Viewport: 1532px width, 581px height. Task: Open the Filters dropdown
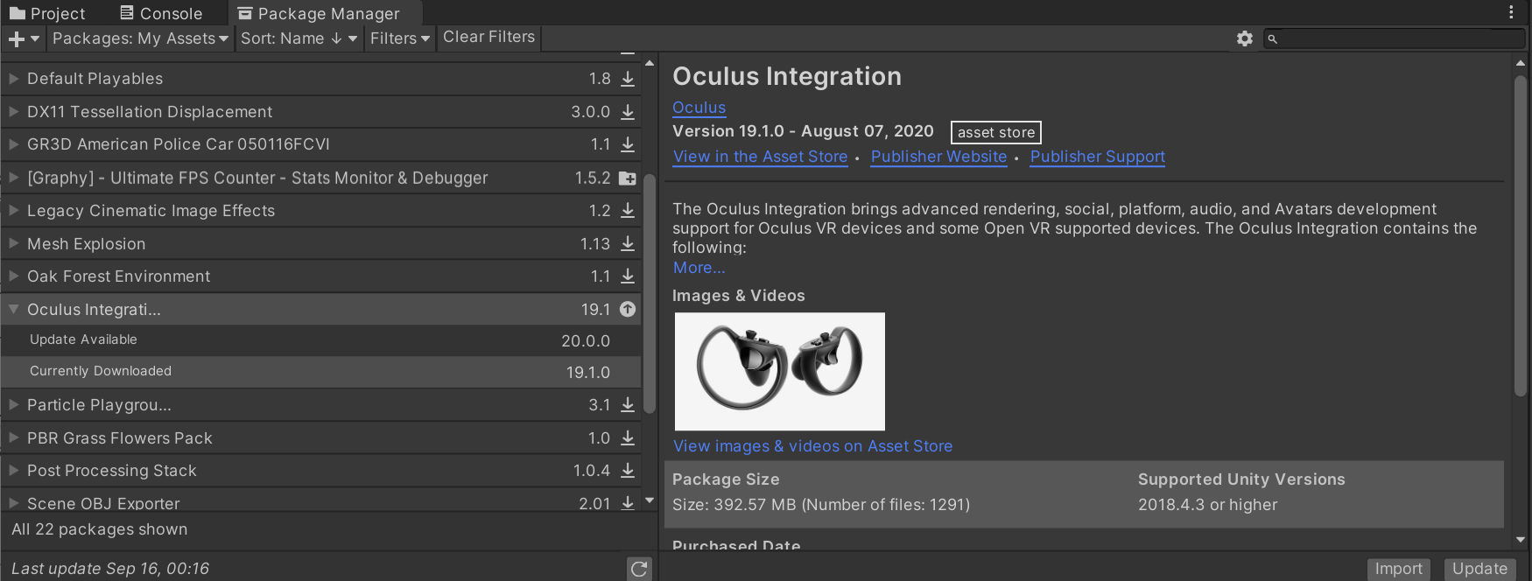[x=399, y=38]
